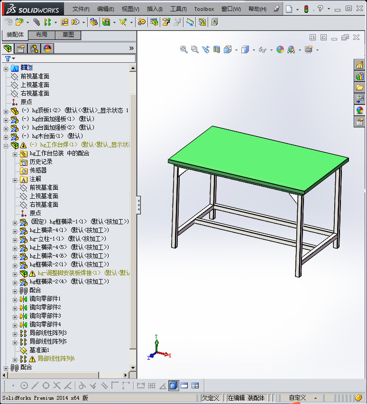Open the 帮助(H) menu
Screen dimensions: 367x404
tap(257, 9)
